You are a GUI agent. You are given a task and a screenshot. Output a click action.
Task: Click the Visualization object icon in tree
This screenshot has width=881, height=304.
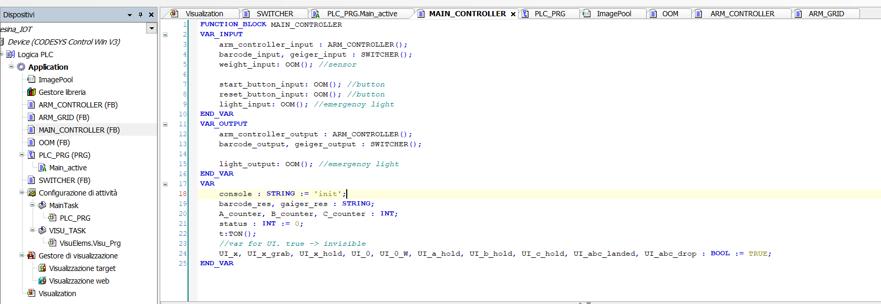pyautogui.click(x=32, y=293)
